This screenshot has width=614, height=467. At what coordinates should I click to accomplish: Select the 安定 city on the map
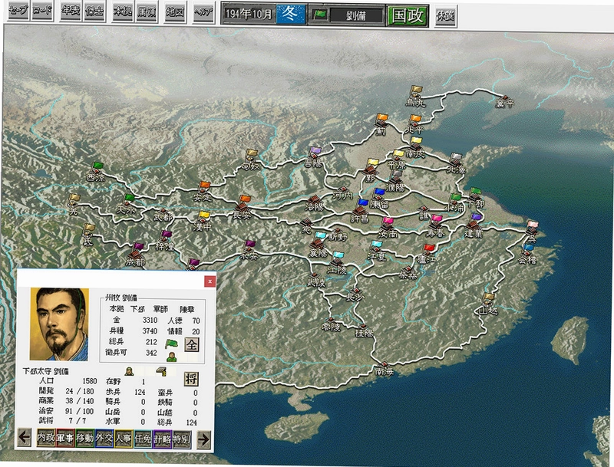click(x=203, y=192)
